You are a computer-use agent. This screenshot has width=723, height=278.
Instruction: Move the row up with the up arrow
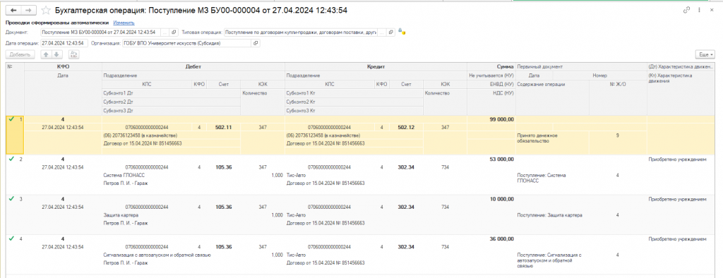click(46, 54)
